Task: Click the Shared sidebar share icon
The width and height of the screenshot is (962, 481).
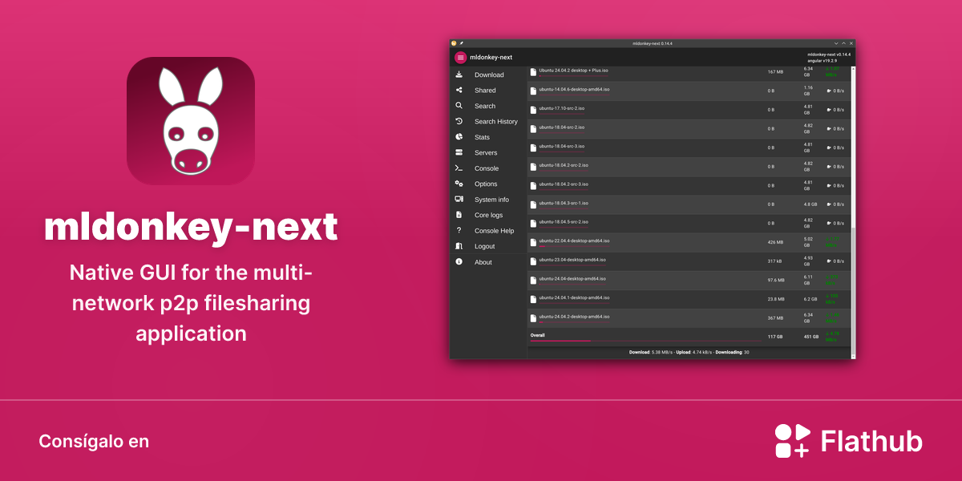Action: pyautogui.click(x=459, y=90)
